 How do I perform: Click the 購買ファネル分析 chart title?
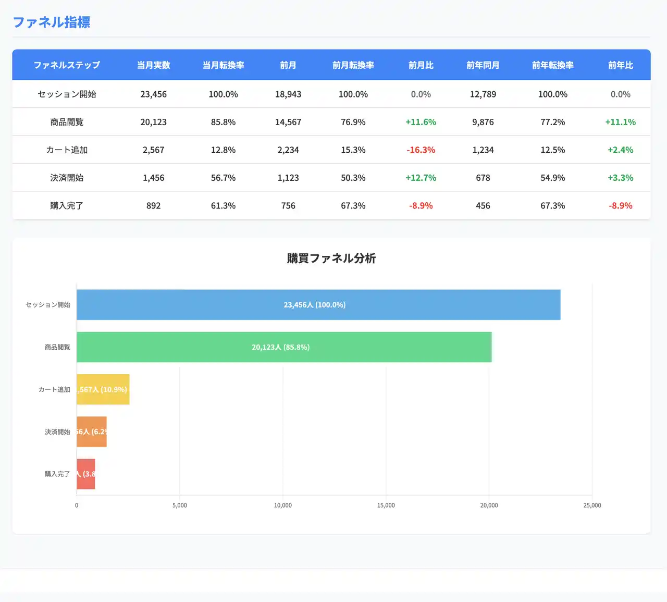(331, 259)
